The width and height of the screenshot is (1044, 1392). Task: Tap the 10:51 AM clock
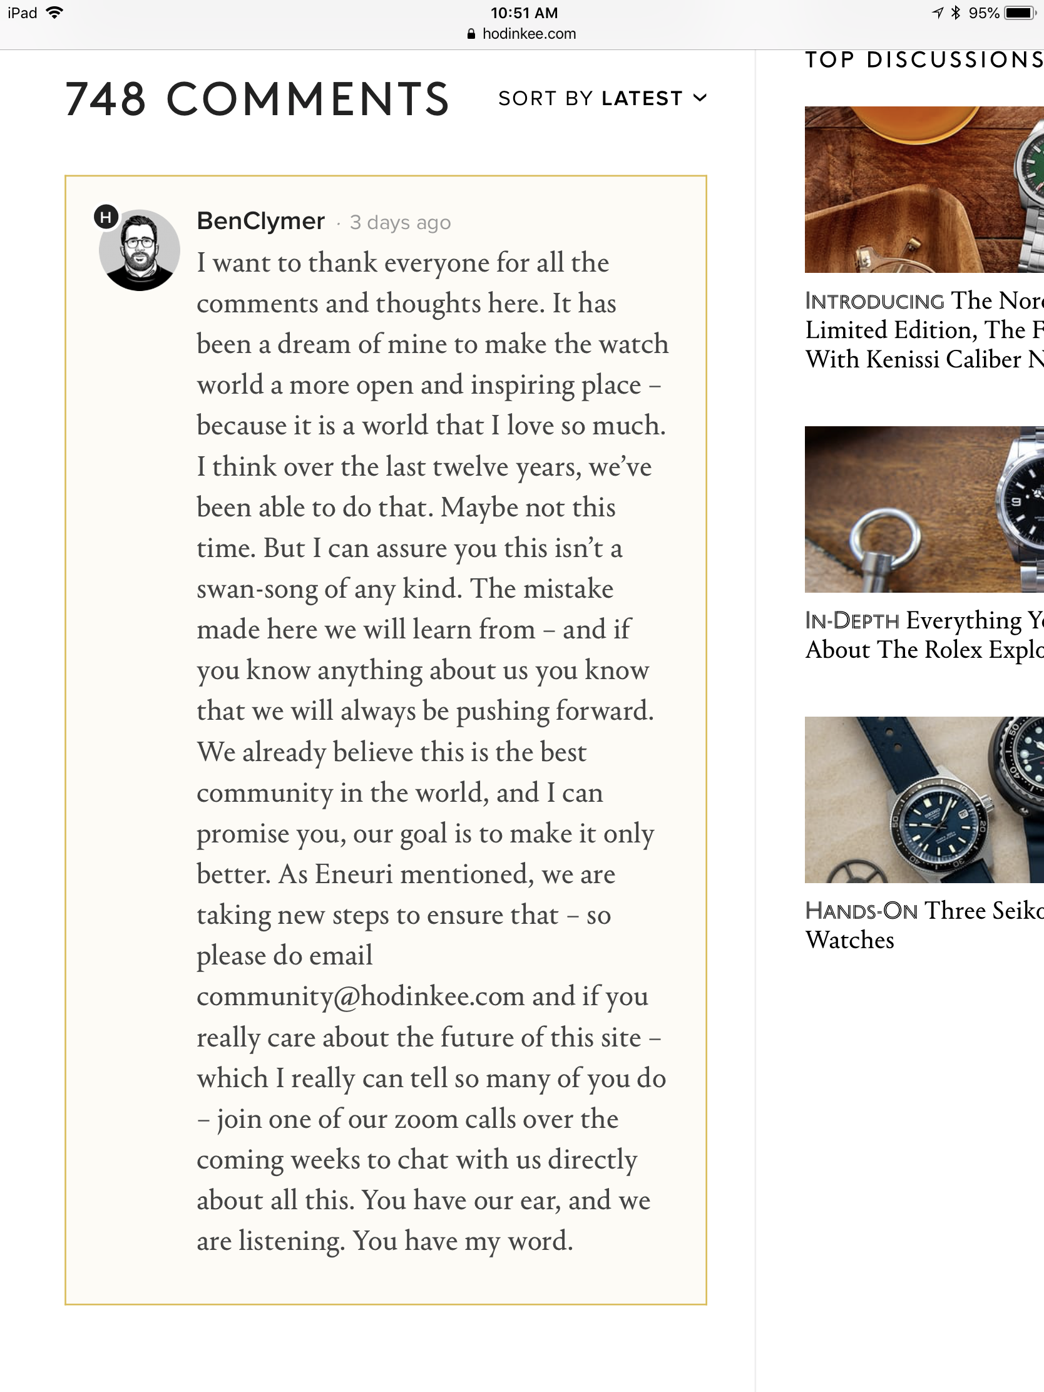524,13
